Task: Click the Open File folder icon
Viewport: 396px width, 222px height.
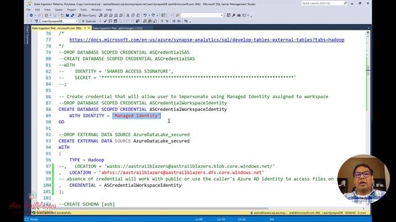Action: pos(62,15)
